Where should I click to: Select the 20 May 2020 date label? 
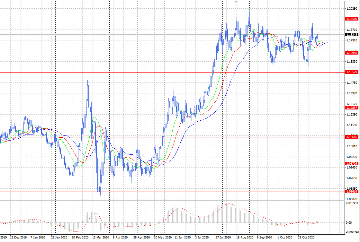tap(163, 238)
